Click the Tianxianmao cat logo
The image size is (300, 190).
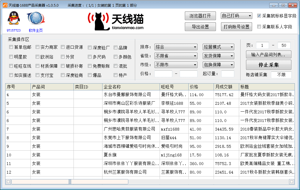tap(116, 21)
